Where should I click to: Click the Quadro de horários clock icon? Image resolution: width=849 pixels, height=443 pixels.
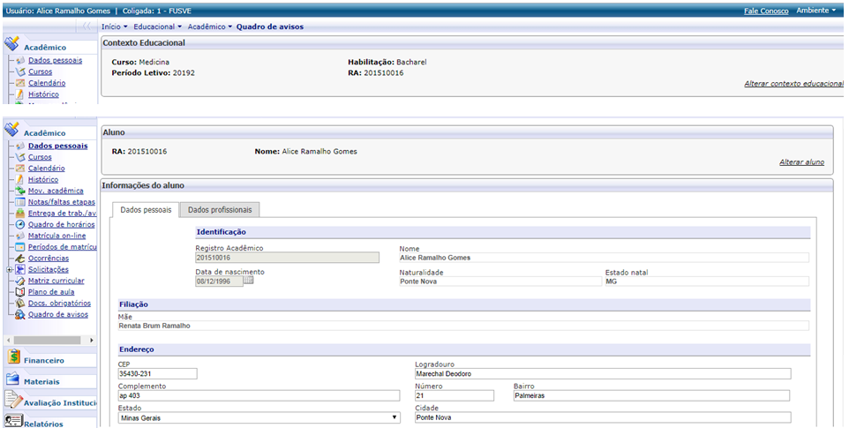19,225
